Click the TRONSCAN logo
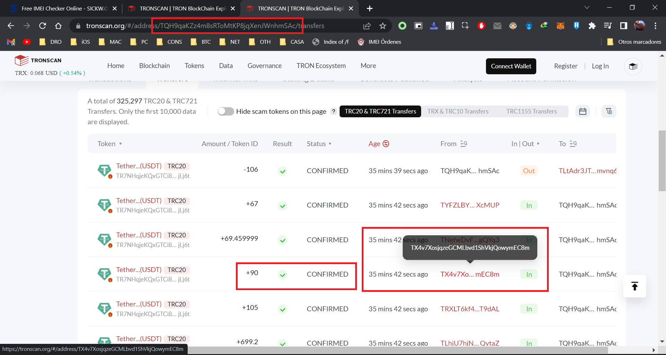 [x=38, y=60]
